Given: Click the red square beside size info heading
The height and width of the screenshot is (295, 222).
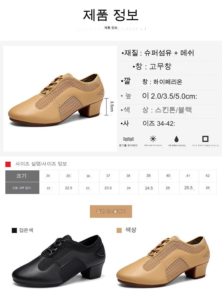Looking at the screenshot, I should 8,164.
